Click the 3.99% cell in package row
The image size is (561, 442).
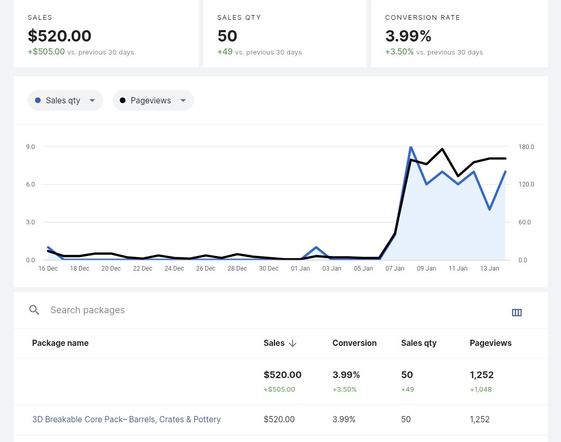click(344, 419)
